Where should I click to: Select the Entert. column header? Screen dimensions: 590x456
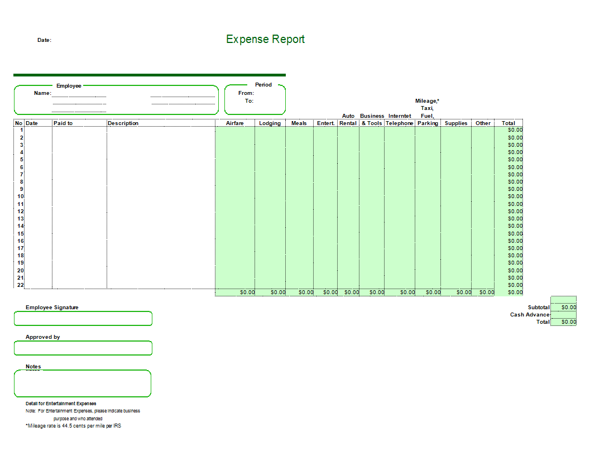click(326, 123)
